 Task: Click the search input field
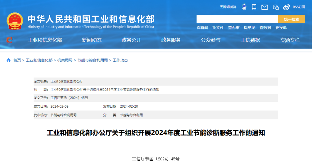tap(237, 19)
